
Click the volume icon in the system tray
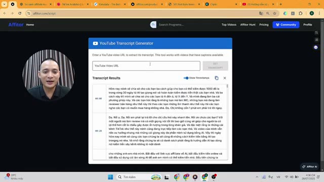(x=292, y=177)
